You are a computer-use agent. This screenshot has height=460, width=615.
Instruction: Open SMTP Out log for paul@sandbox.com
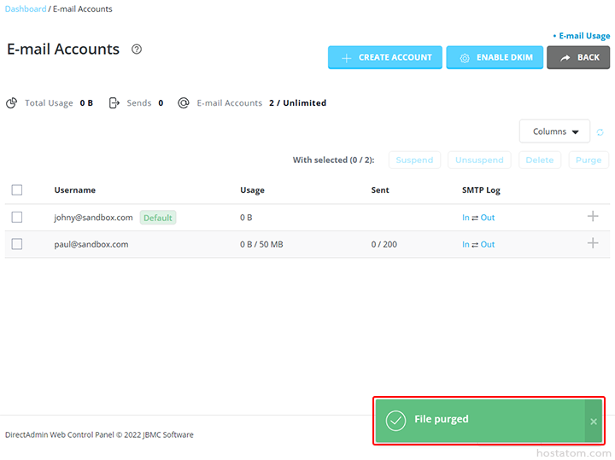[x=487, y=244]
